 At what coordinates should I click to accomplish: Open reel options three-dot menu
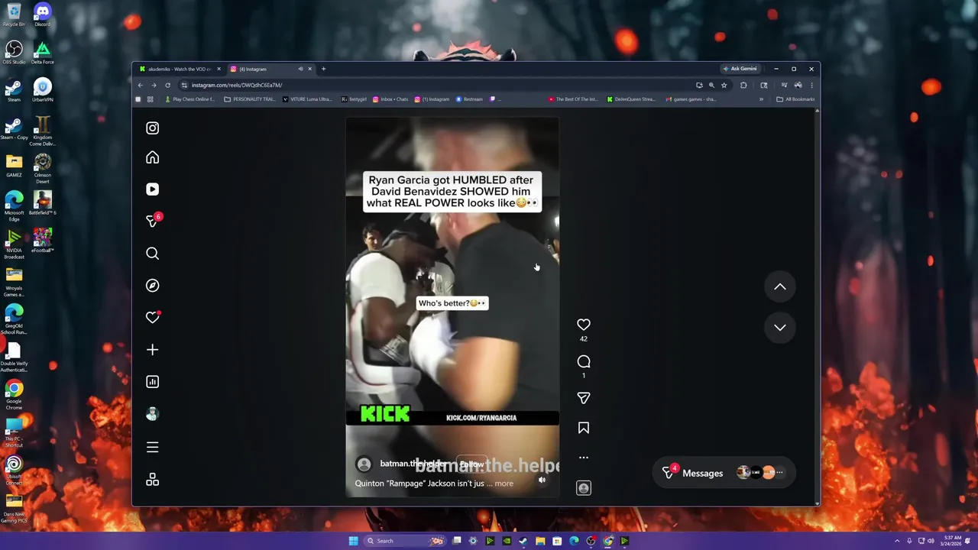[x=584, y=458]
